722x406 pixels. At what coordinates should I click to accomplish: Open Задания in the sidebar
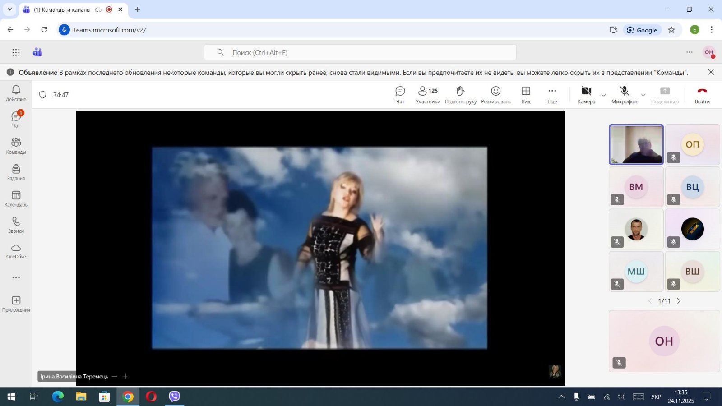coord(16,172)
